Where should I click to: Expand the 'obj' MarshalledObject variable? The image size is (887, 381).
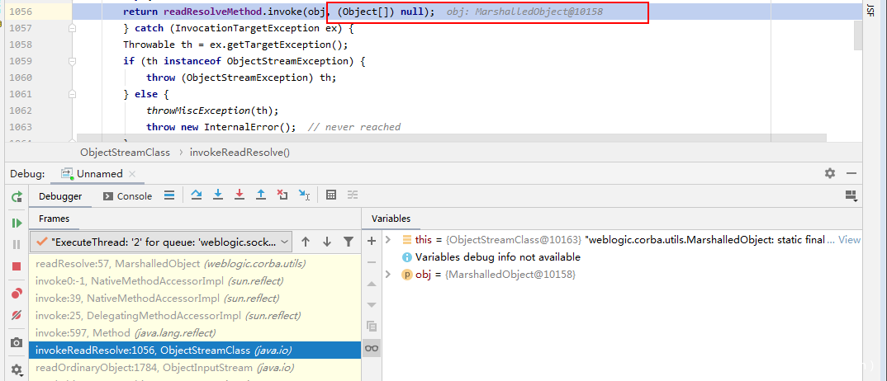pyautogui.click(x=389, y=274)
